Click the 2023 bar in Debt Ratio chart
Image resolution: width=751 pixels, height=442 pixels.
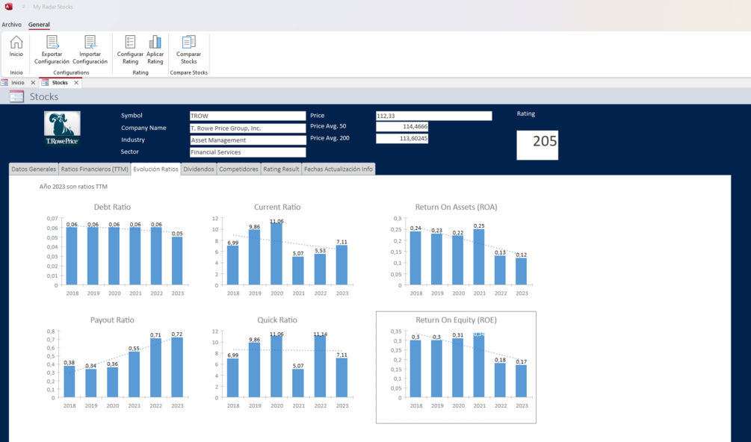[x=177, y=261]
